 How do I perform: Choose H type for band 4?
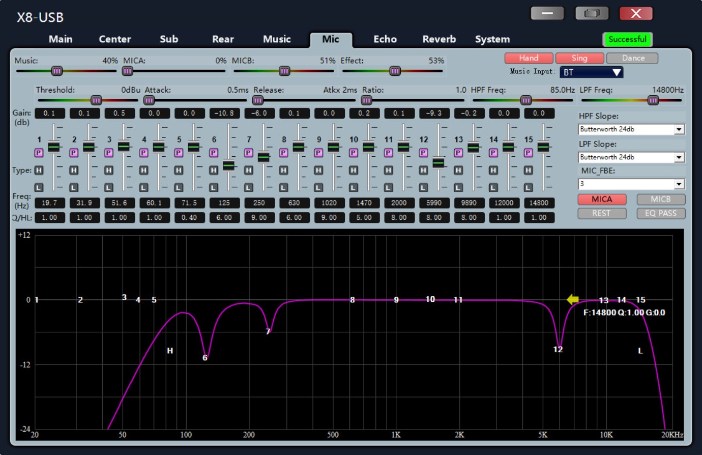(x=144, y=170)
